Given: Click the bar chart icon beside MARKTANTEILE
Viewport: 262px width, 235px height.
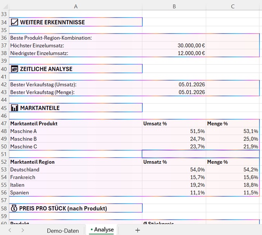Looking at the screenshot, I should coord(14,108).
